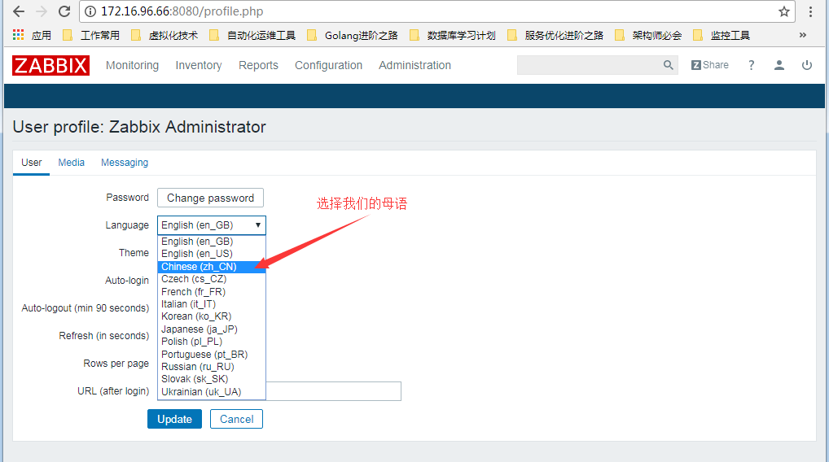Open the user profile icon

tap(779, 65)
